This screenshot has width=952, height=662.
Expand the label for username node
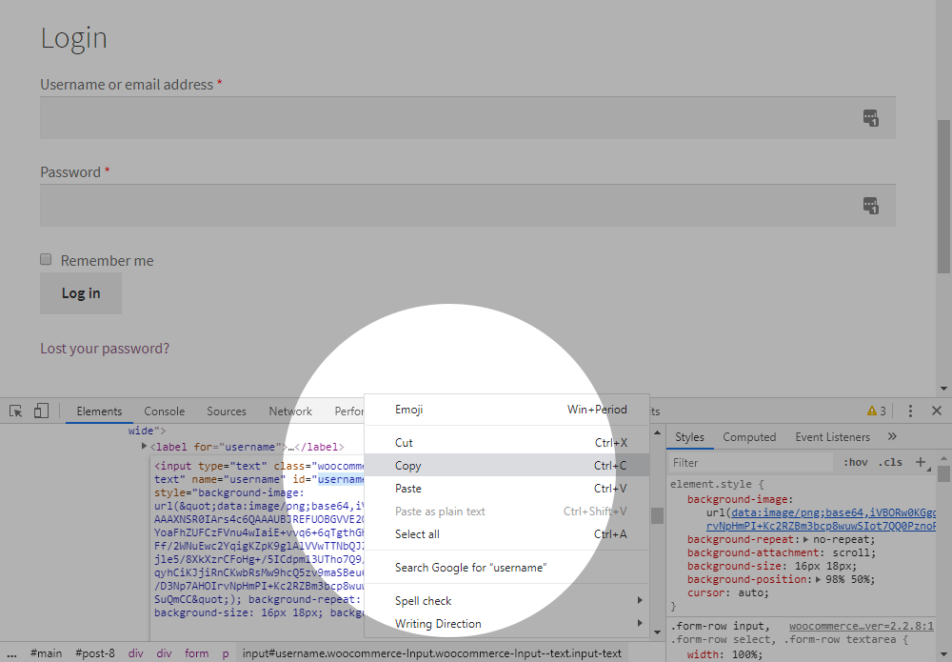[144, 447]
